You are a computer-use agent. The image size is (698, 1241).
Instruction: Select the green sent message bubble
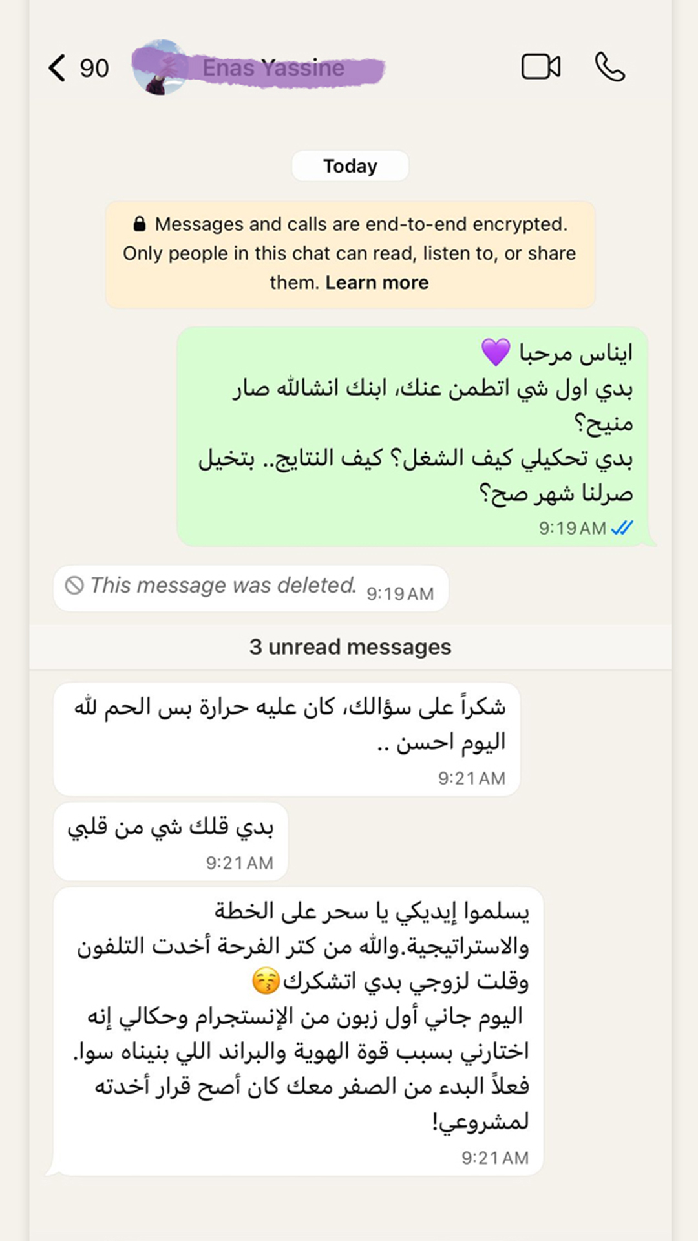click(414, 437)
